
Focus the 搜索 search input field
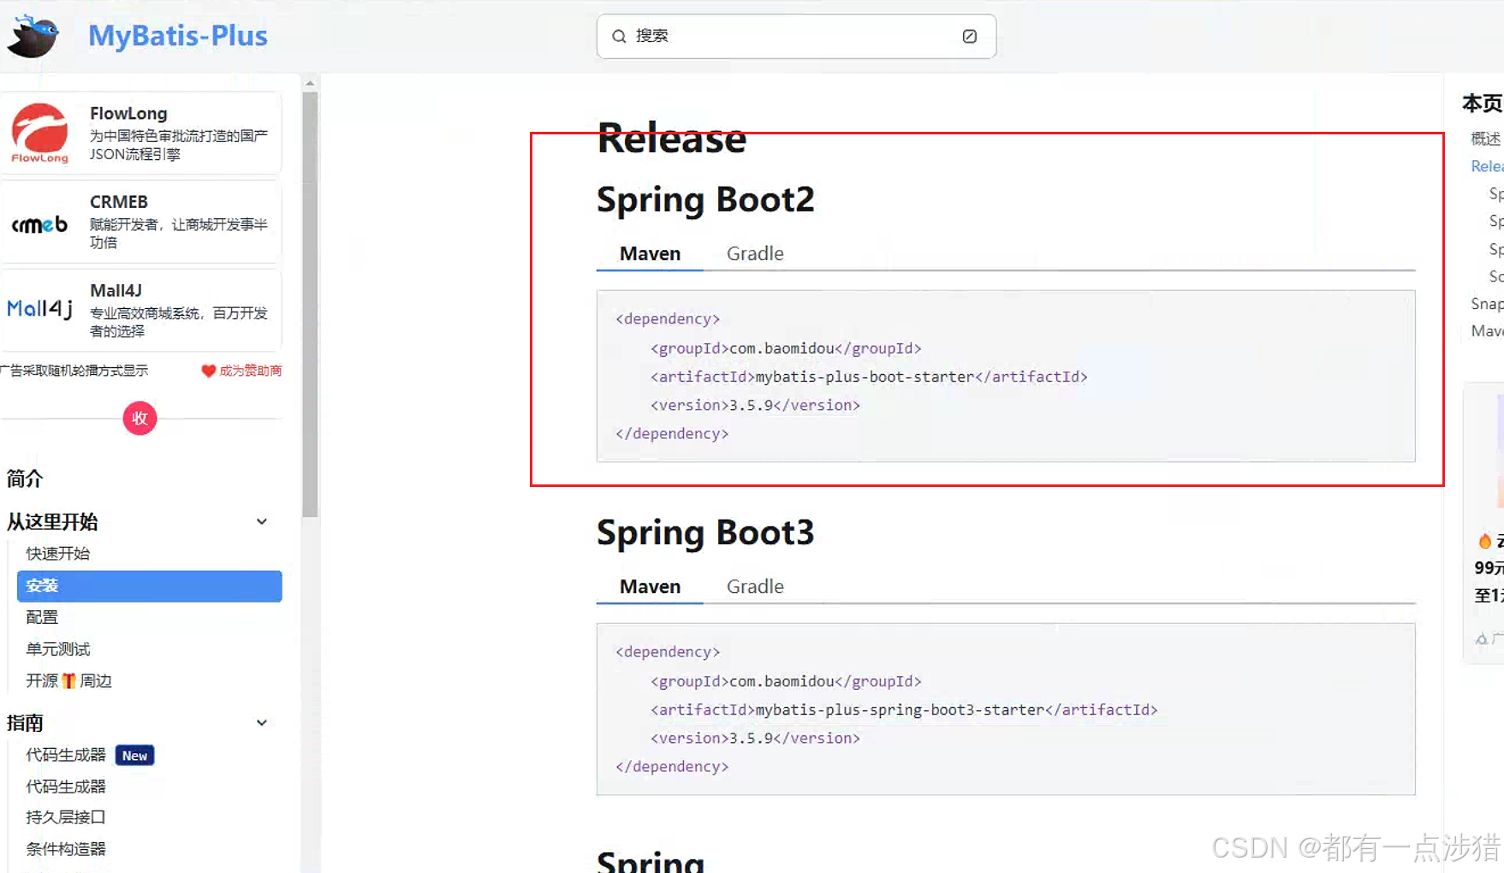(x=796, y=36)
